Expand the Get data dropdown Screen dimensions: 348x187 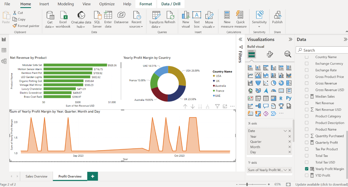tap(50, 27)
